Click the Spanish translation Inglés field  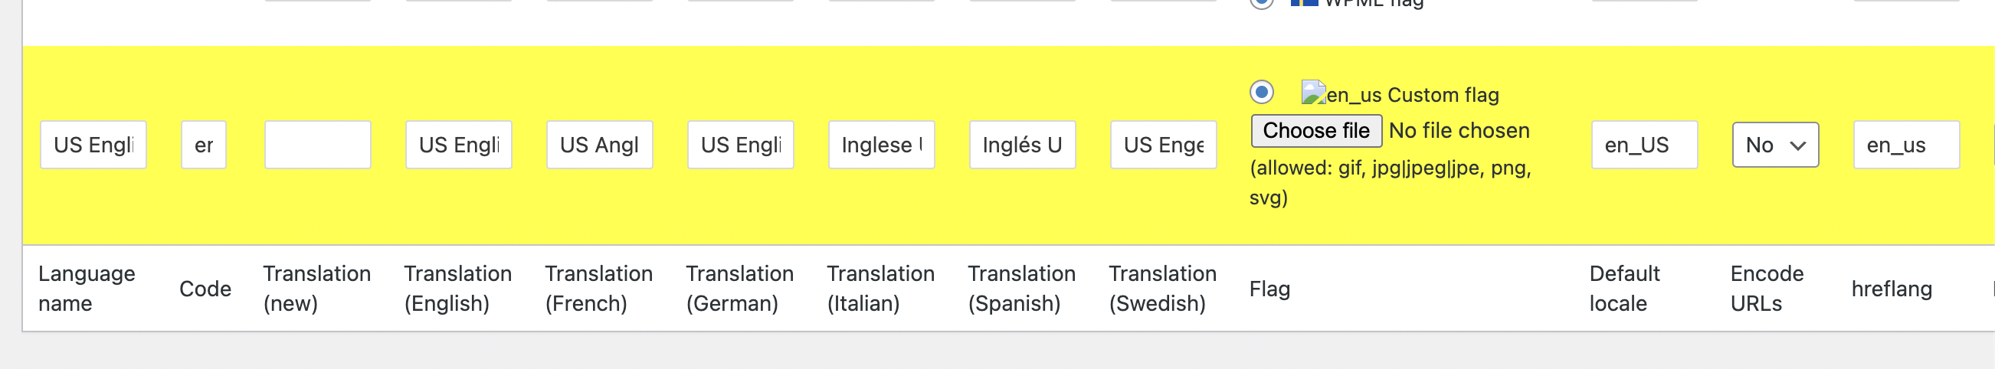pos(1022,145)
